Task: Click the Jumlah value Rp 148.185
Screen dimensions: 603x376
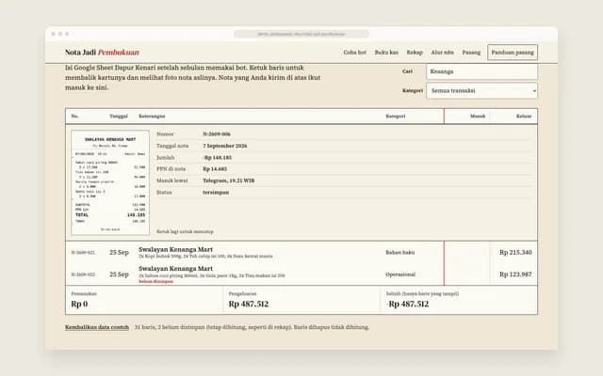Action: tap(218, 157)
